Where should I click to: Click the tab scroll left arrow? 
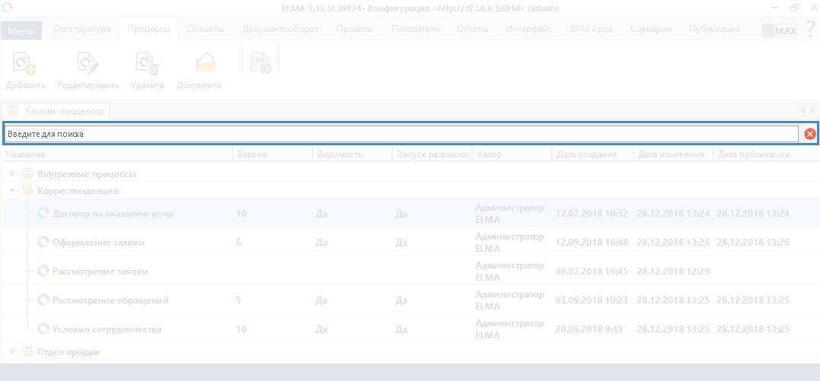click(803, 110)
